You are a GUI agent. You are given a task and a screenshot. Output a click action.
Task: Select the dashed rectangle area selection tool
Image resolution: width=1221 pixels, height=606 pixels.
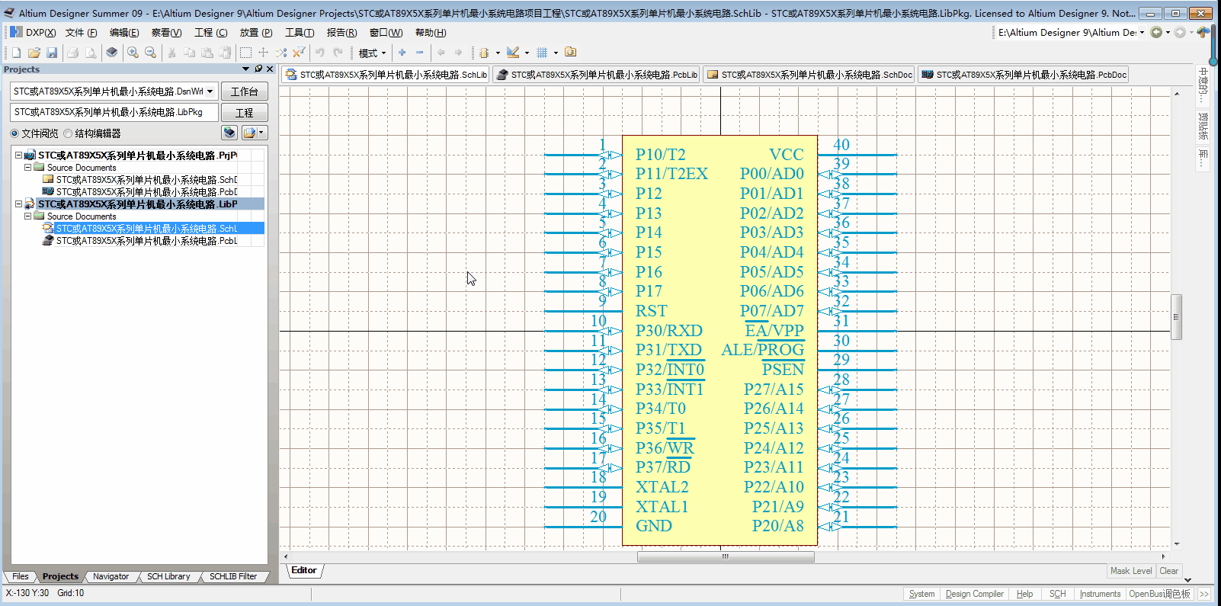point(245,53)
